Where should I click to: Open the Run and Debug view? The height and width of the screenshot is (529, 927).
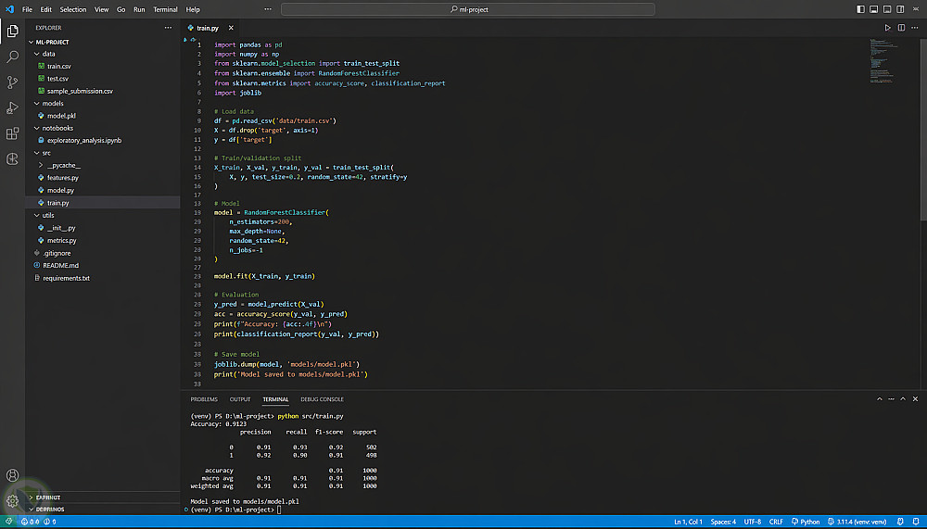tap(12, 107)
